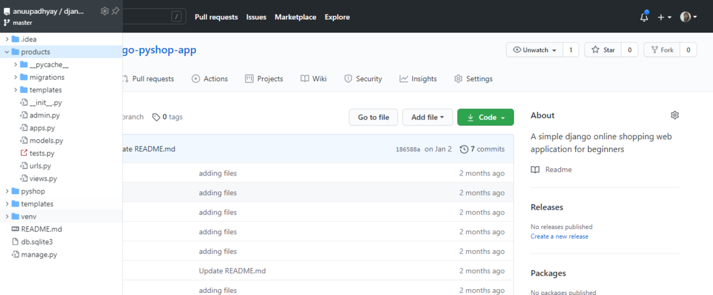Open the notifications bell

(x=644, y=17)
